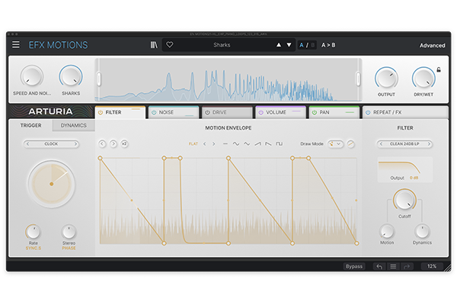Open the preset library browser icon
Screen dimensions: 457x305
tap(154, 45)
